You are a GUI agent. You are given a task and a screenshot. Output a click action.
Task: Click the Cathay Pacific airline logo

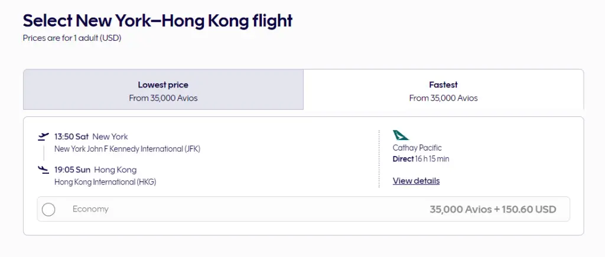[x=401, y=135]
